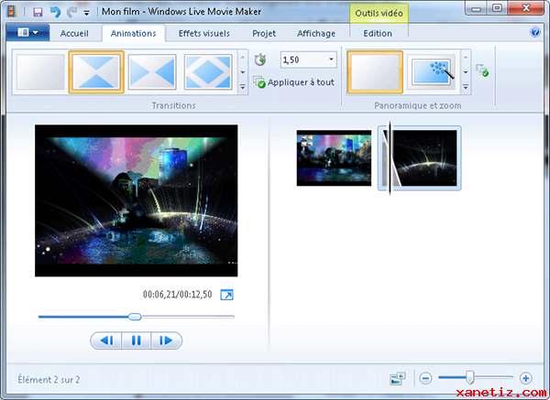Open the transition duration dropdown arrow
Screen dimensions: 550x400
pos(331,59)
